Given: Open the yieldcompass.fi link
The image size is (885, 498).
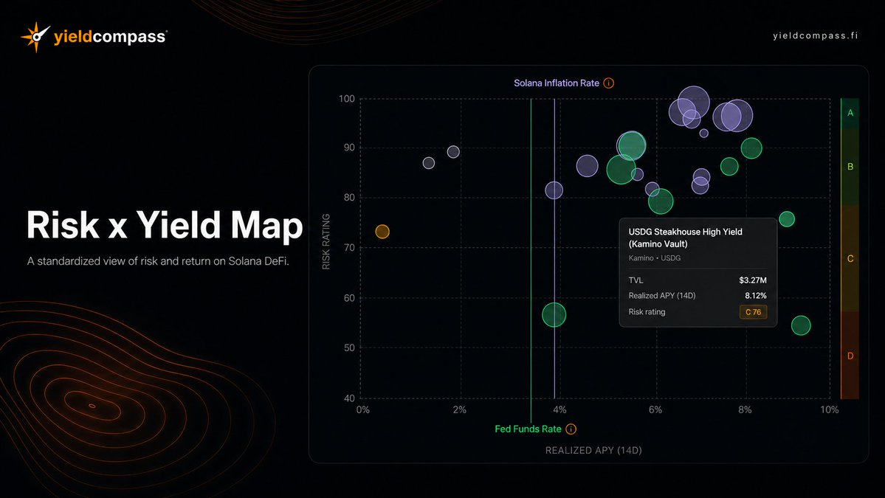Looking at the screenshot, I should pyautogui.click(x=815, y=35).
